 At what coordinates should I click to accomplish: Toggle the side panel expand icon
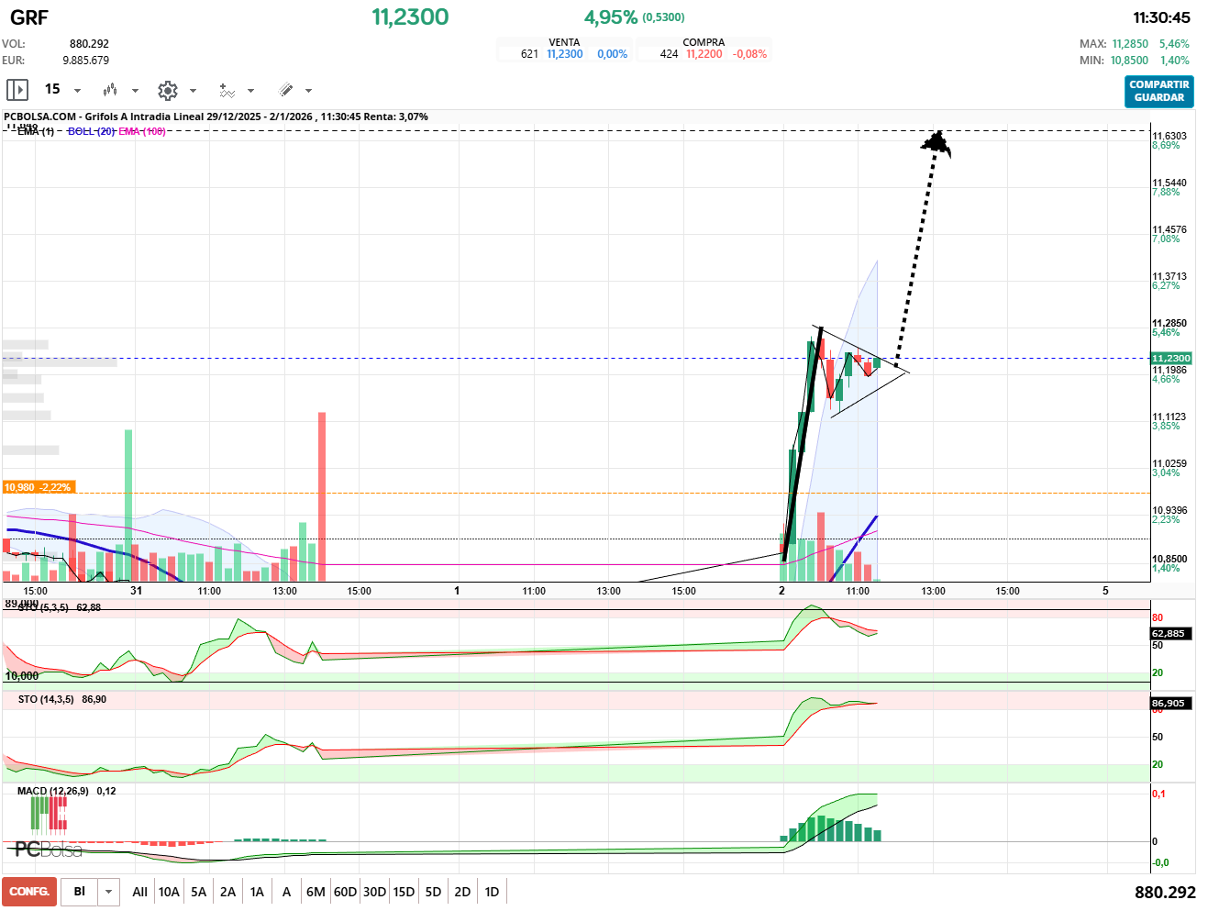[x=17, y=90]
